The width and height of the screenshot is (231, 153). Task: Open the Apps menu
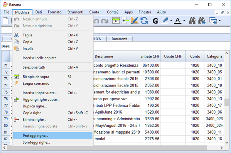pos(128,12)
